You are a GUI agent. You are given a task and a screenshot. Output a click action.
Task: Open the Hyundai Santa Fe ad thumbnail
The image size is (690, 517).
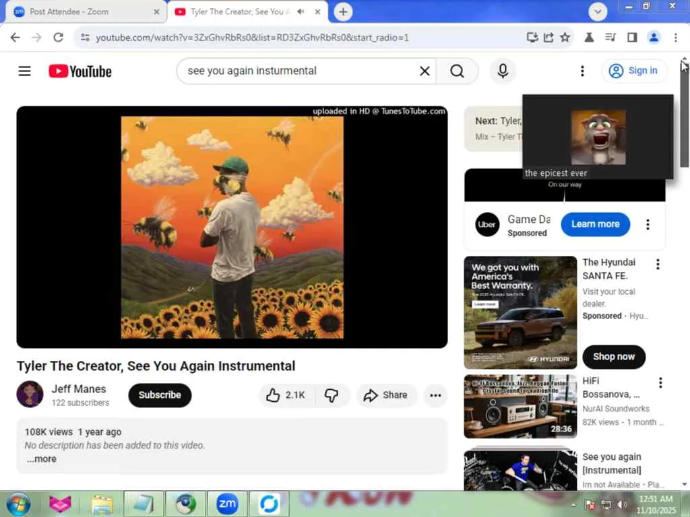click(x=520, y=312)
